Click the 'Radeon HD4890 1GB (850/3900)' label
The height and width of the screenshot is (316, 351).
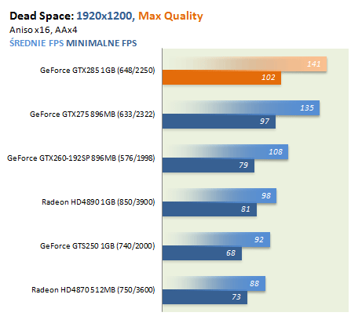(98, 202)
